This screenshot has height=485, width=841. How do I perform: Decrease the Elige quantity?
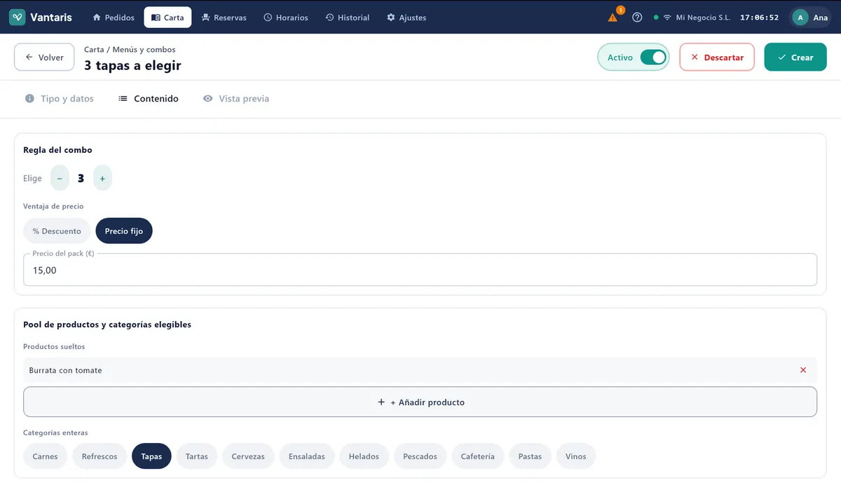tap(60, 178)
